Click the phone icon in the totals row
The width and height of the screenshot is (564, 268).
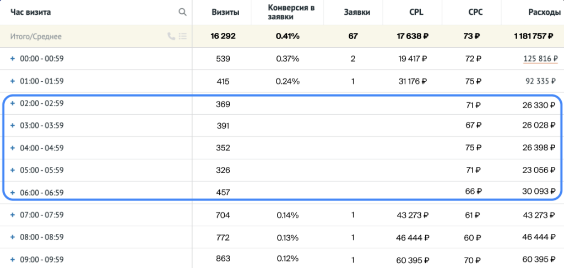(171, 37)
